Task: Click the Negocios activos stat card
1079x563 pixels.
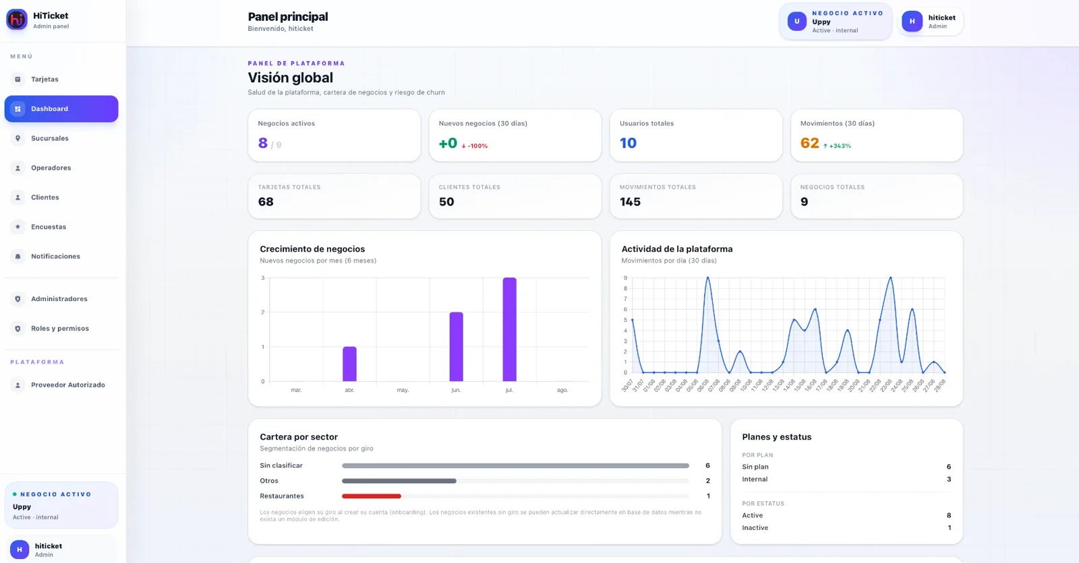Action: point(334,135)
